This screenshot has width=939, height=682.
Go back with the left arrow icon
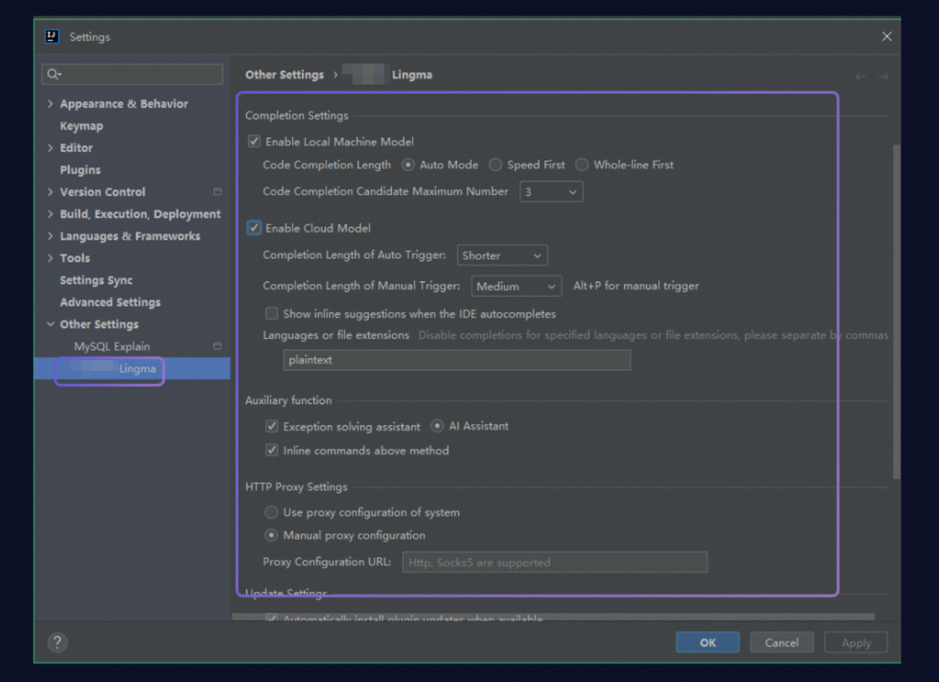(x=860, y=77)
